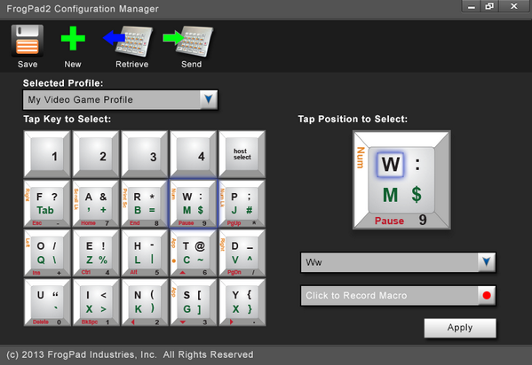Select the host select key

pos(242,154)
